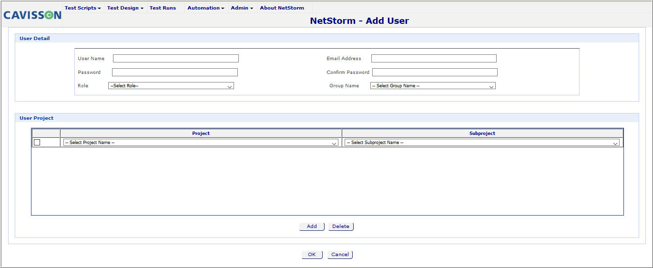Click the NetStorm - Add User heading
653x268 pixels.
coord(359,21)
